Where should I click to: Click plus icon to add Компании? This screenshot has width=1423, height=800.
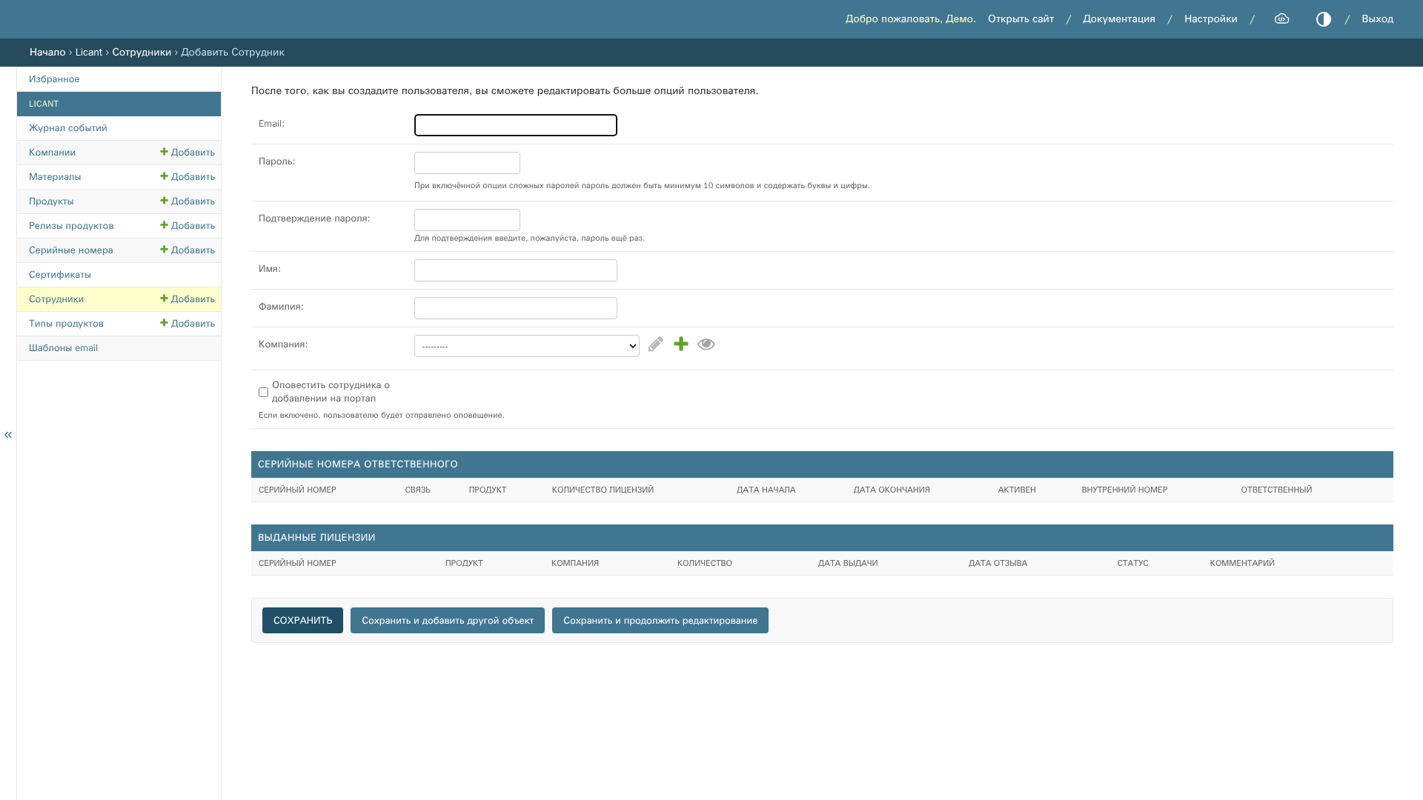pyautogui.click(x=165, y=152)
